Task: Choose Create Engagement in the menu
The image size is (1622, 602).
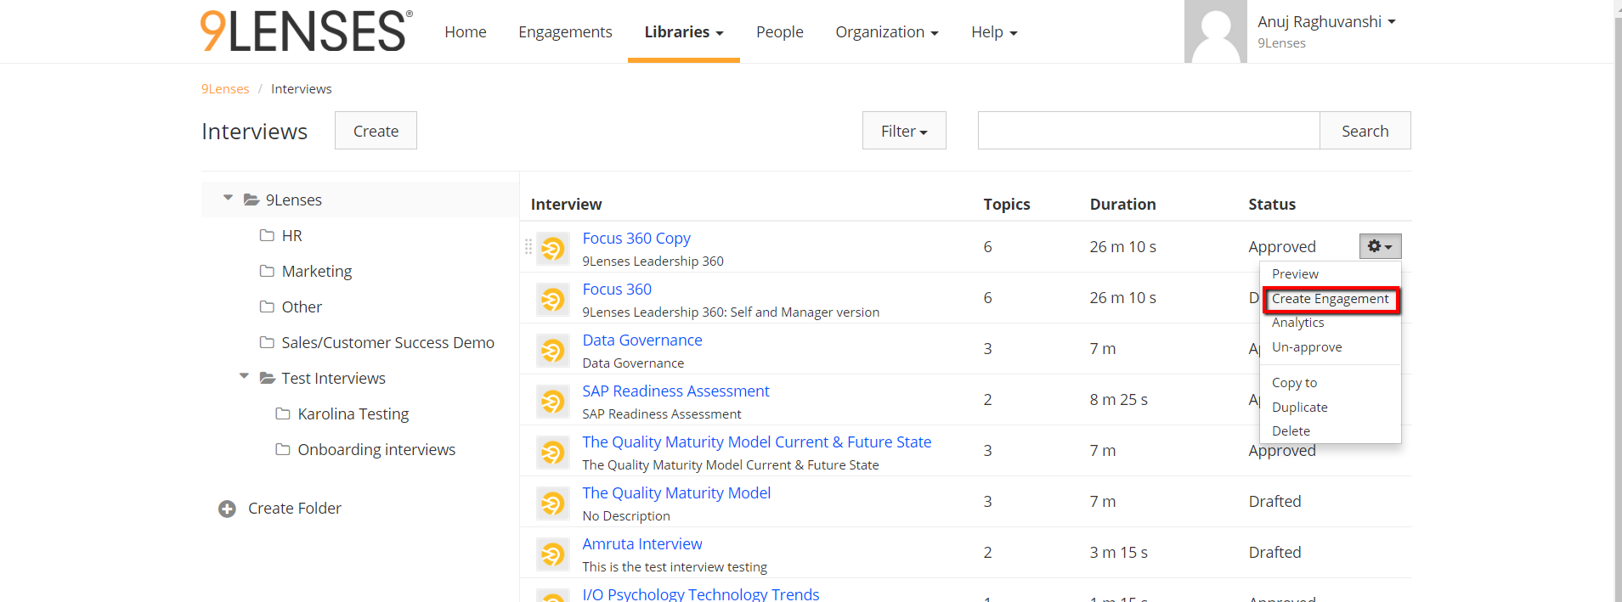Action: tap(1331, 299)
